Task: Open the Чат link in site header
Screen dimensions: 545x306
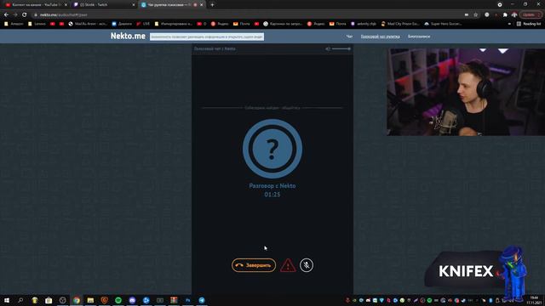Action: [x=349, y=37]
